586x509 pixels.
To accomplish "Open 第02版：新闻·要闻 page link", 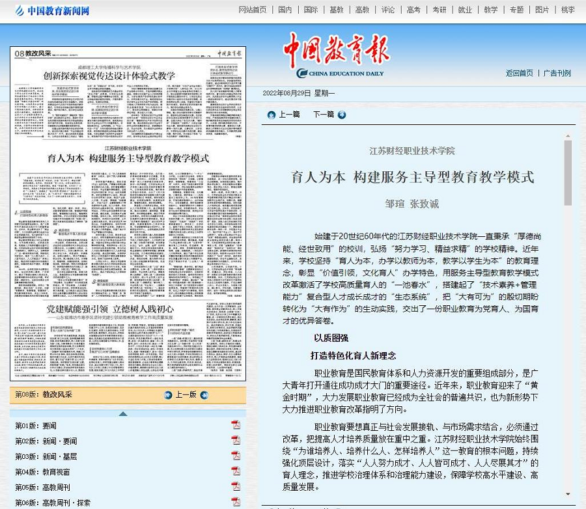I will (46, 441).
